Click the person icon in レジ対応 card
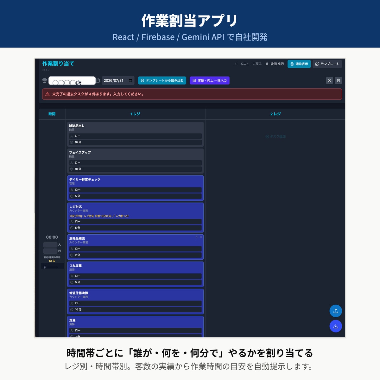380x380 pixels. click(72, 222)
